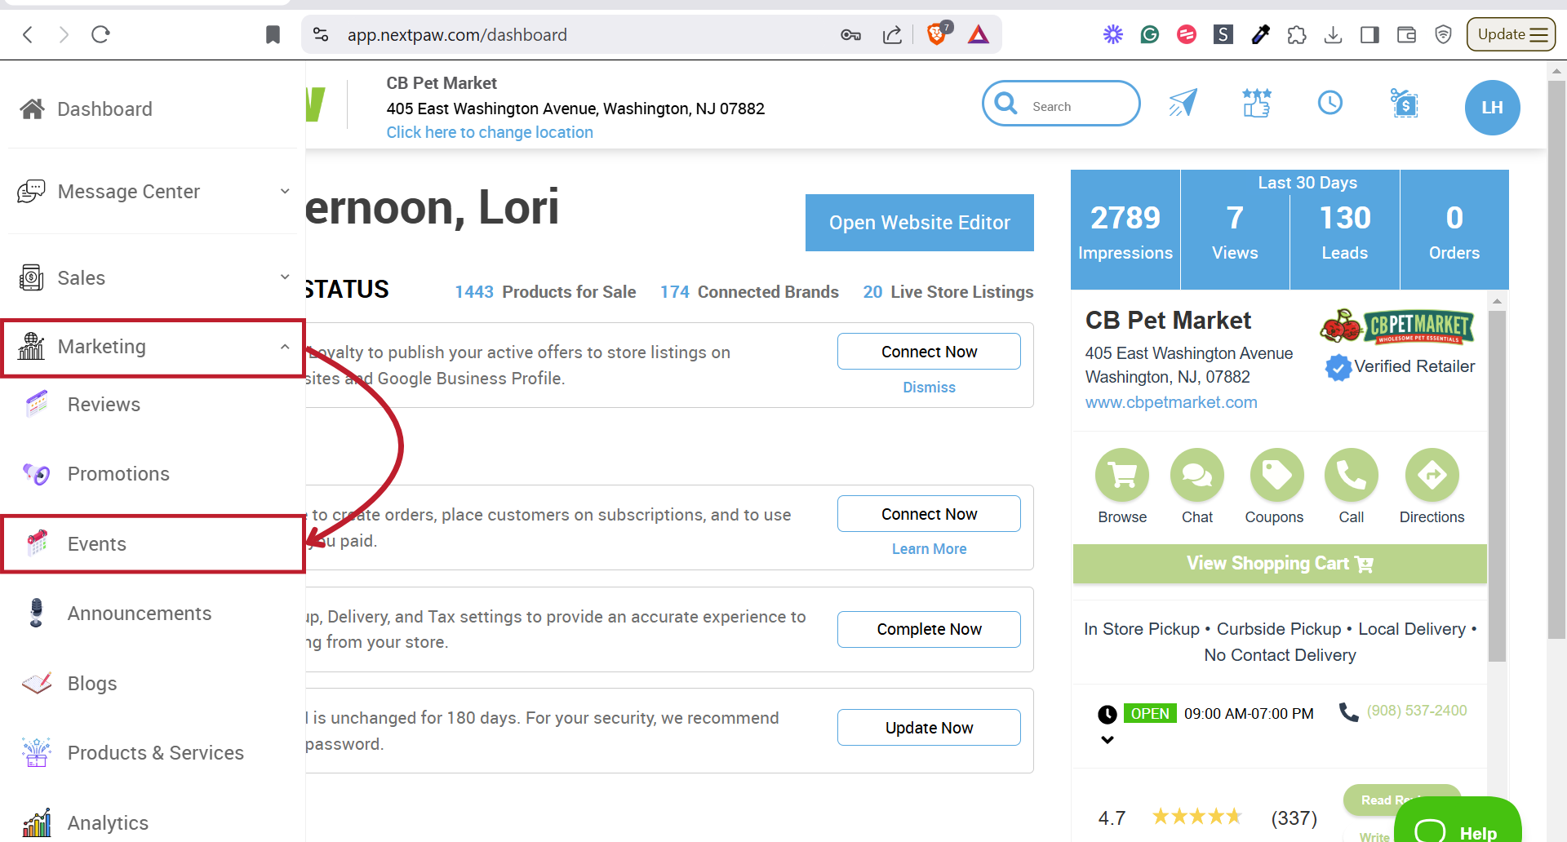Click Complete Now button
Screen dimensions: 1567x842
pyautogui.click(x=929, y=629)
